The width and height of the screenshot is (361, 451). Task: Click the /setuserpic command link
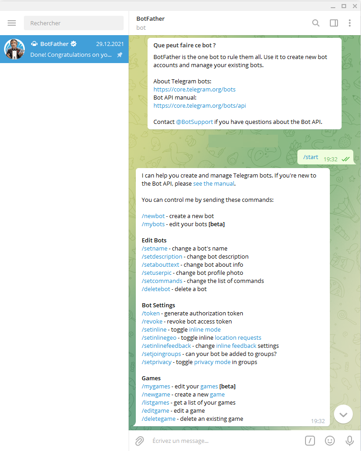tap(156, 273)
